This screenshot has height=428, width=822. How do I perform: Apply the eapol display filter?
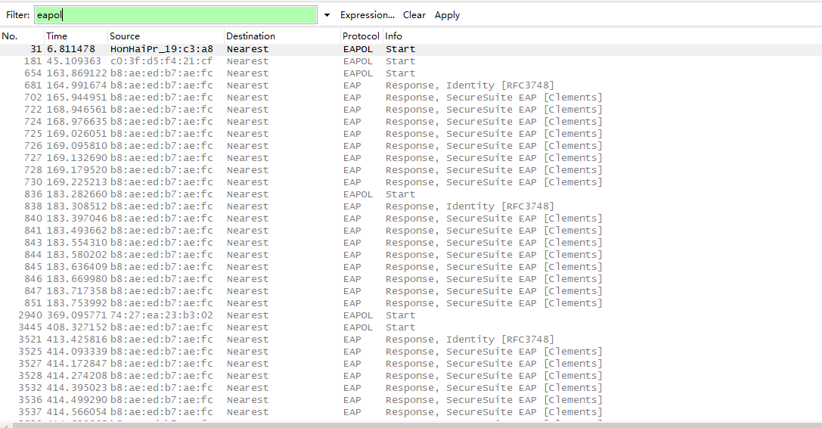pyautogui.click(x=447, y=15)
